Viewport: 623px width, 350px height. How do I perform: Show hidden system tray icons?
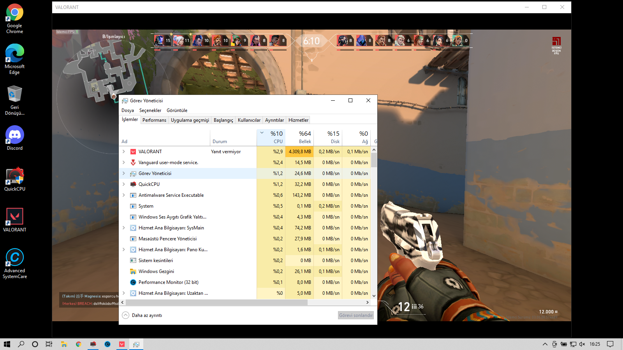545,344
